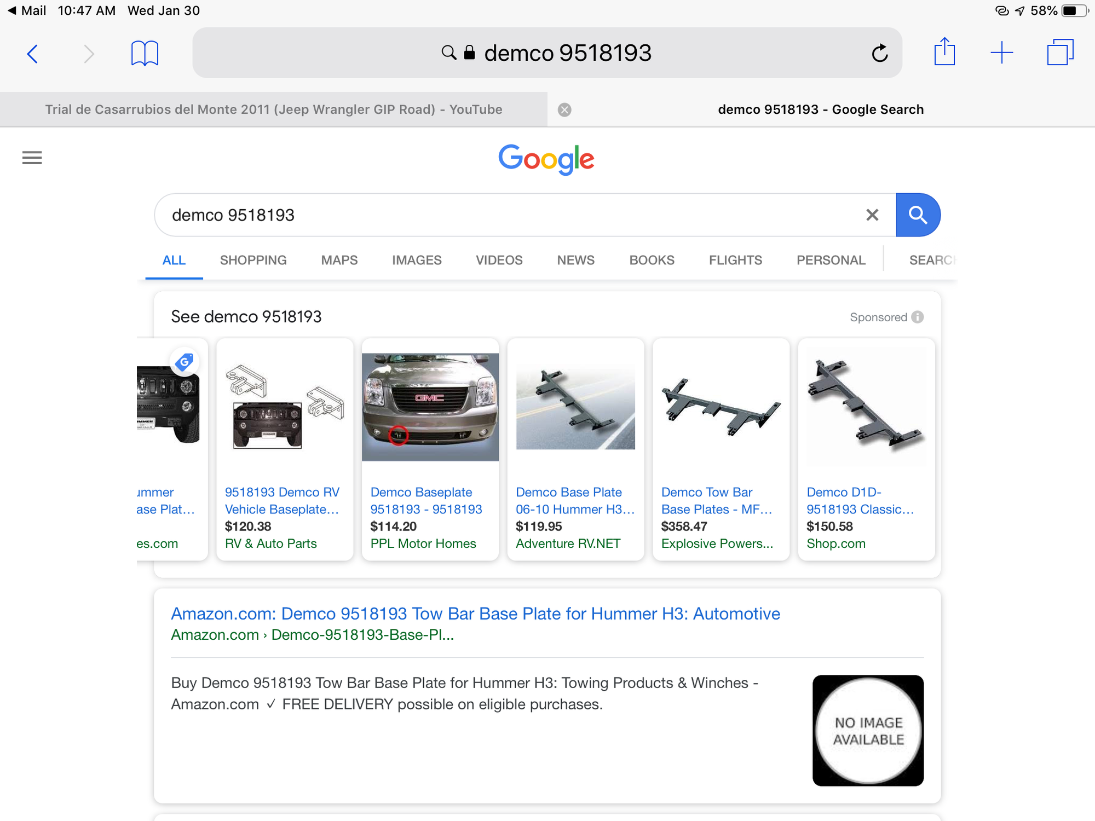Clear search text with X icon
The image size is (1095, 821).
point(872,215)
